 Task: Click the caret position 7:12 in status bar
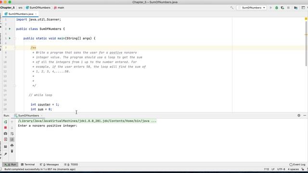pos(267,169)
